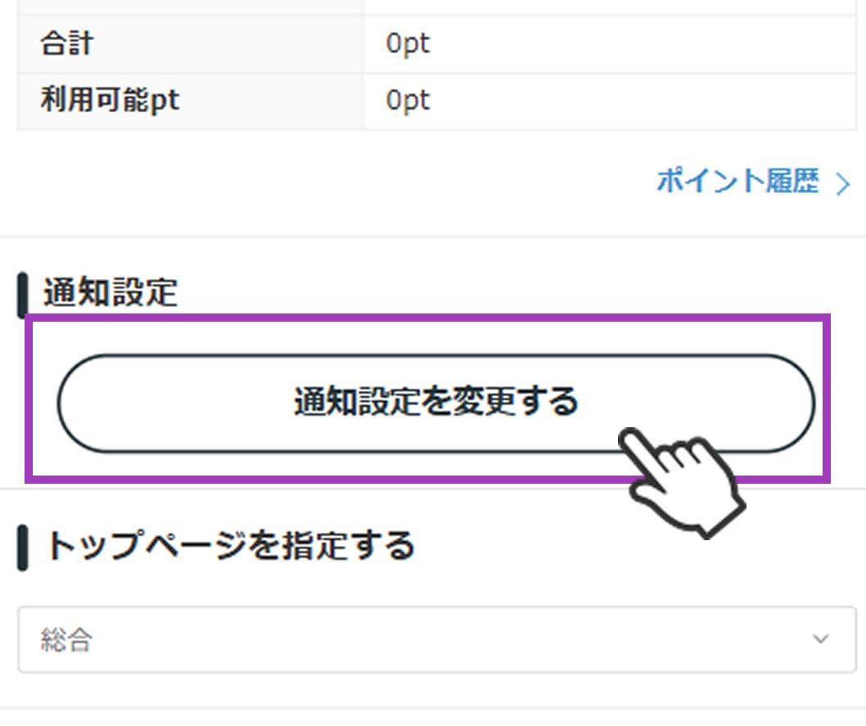Click the 利用可能pt row label

(x=110, y=101)
